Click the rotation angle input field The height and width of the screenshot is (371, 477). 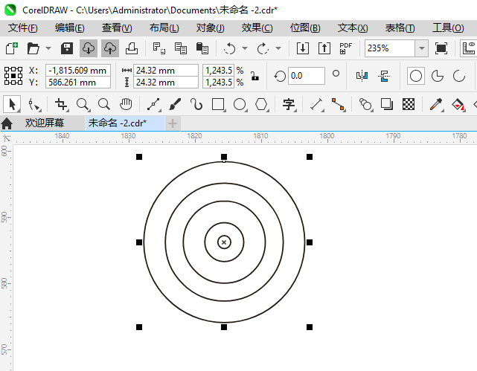pos(306,76)
